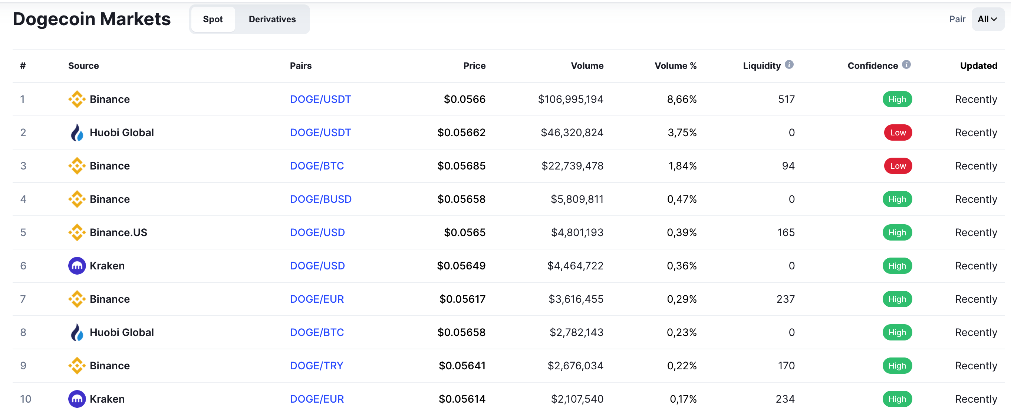Screen dimensions: 1011x413
Task: Click the Confidence info icon
Action: click(906, 65)
